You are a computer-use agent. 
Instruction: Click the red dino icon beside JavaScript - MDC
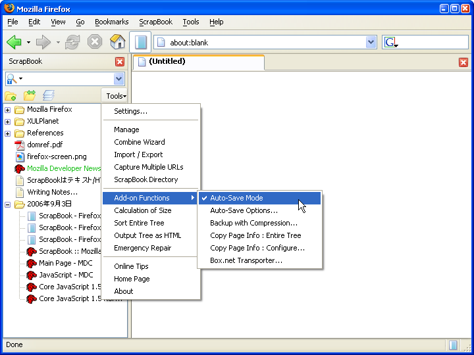[31, 275]
